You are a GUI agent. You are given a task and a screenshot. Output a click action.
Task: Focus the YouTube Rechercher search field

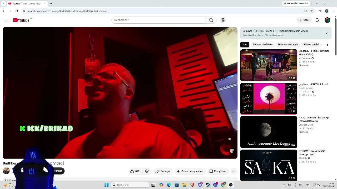158,20
